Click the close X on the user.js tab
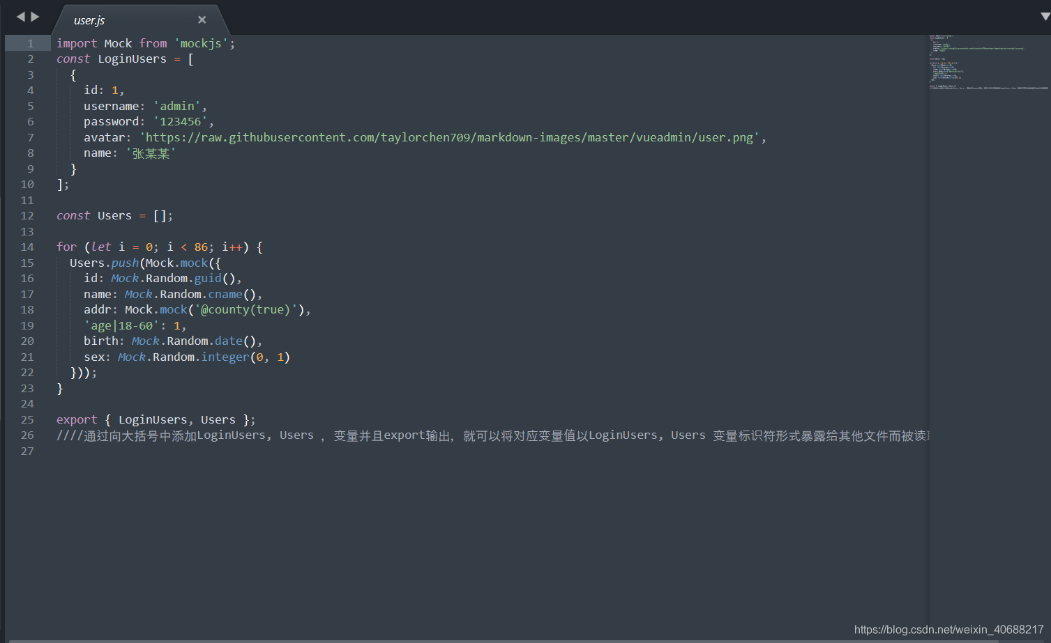 coord(202,20)
